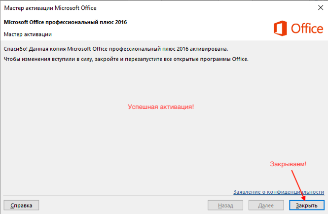Image resolution: width=328 pixels, height=214 pixels.
Task: Click the orange Office logo icon
Action: point(280,28)
